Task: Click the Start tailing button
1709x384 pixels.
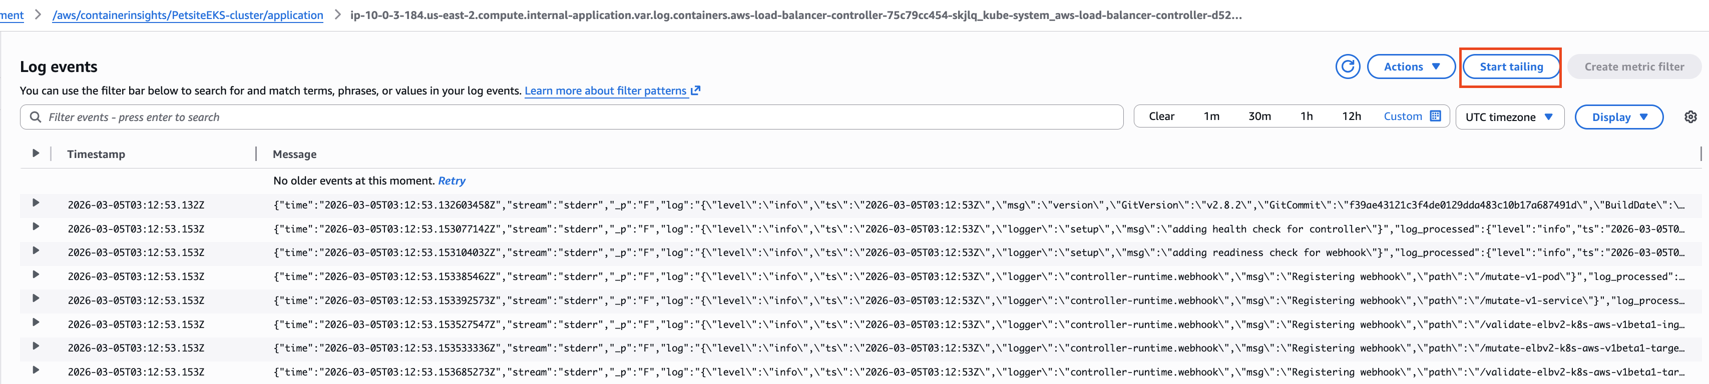Action: point(1511,66)
